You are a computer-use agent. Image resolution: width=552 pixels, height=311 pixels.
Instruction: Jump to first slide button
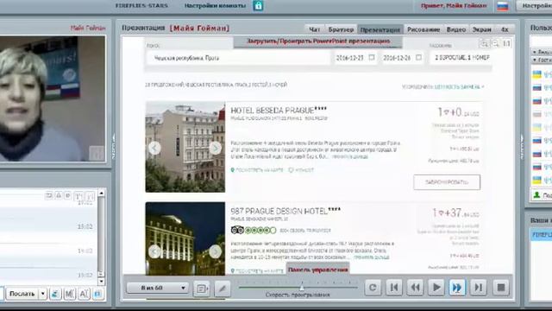[394, 288]
